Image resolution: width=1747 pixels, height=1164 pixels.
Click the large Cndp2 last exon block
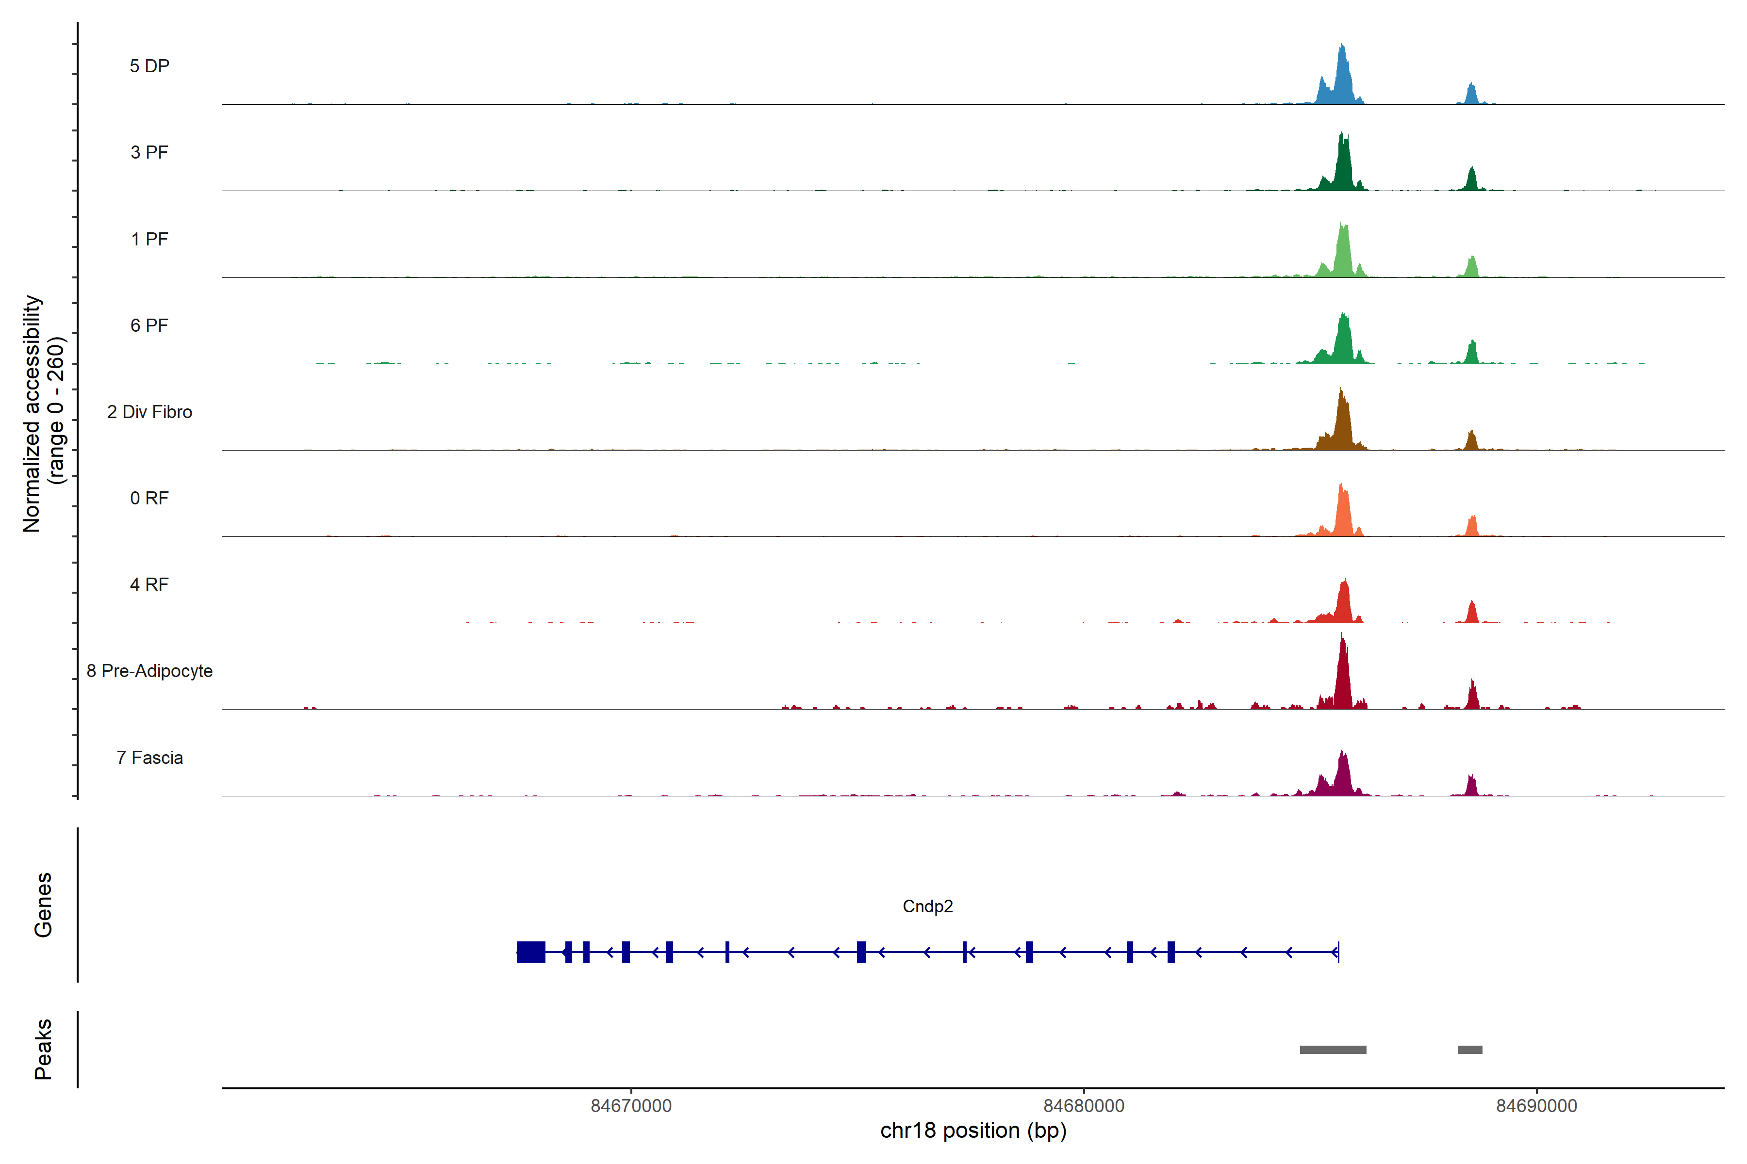(x=531, y=952)
